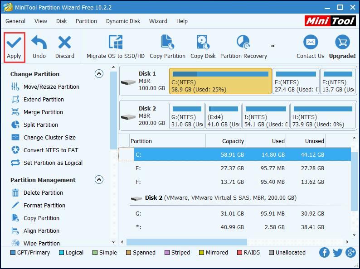Open Partition Recovery wizard
Viewport: 360px width, 269px height.
(243, 48)
